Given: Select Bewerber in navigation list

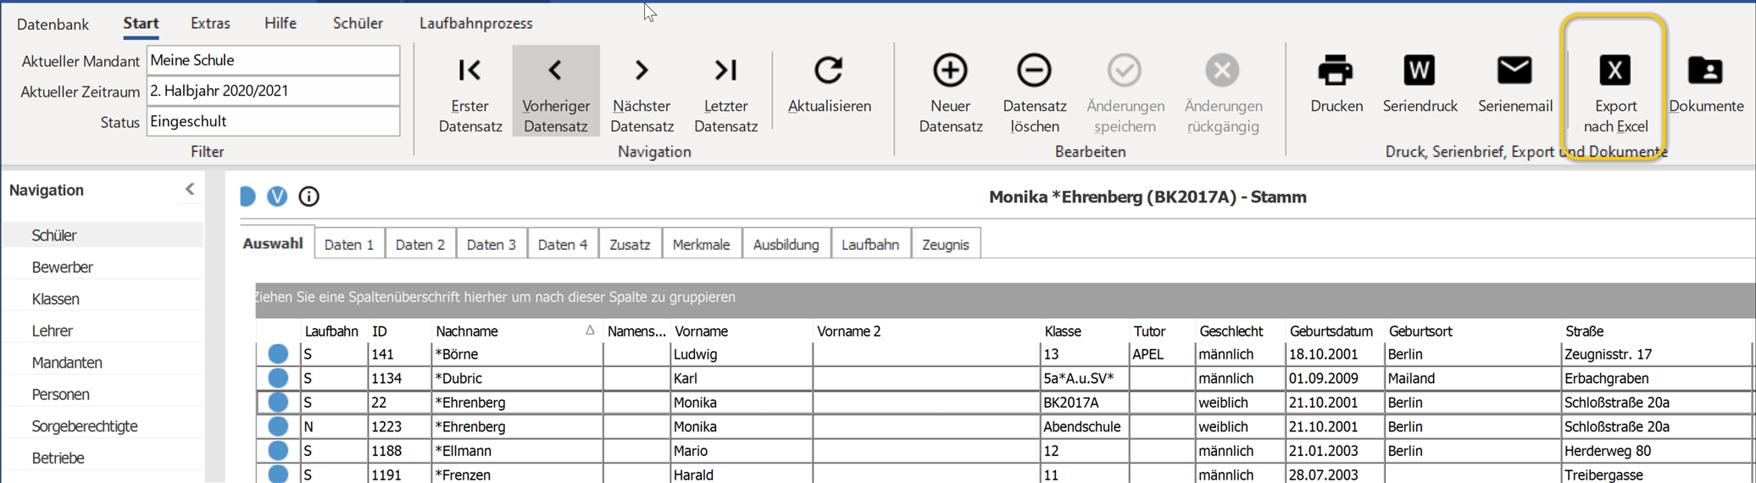Looking at the screenshot, I should 103,267.
